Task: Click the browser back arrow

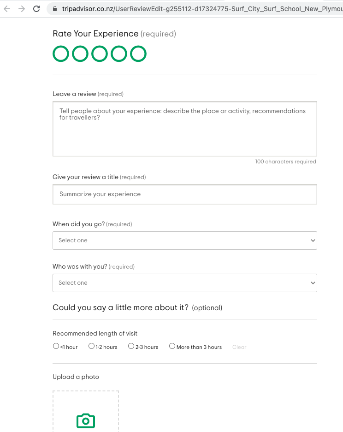Action: coord(7,9)
